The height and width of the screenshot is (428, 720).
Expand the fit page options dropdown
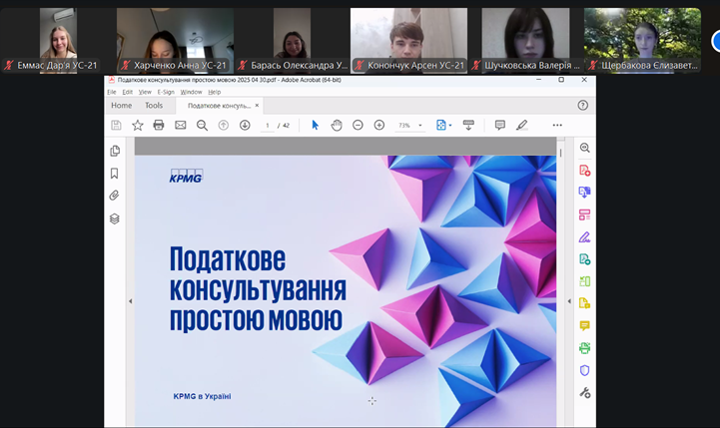click(451, 126)
